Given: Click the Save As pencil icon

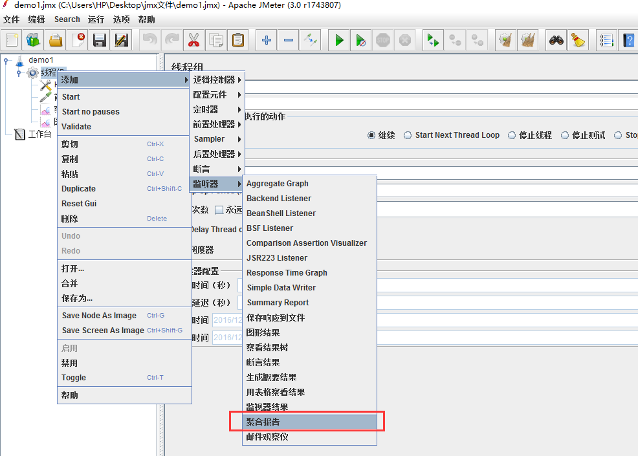Looking at the screenshot, I should click(x=122, y=40).
